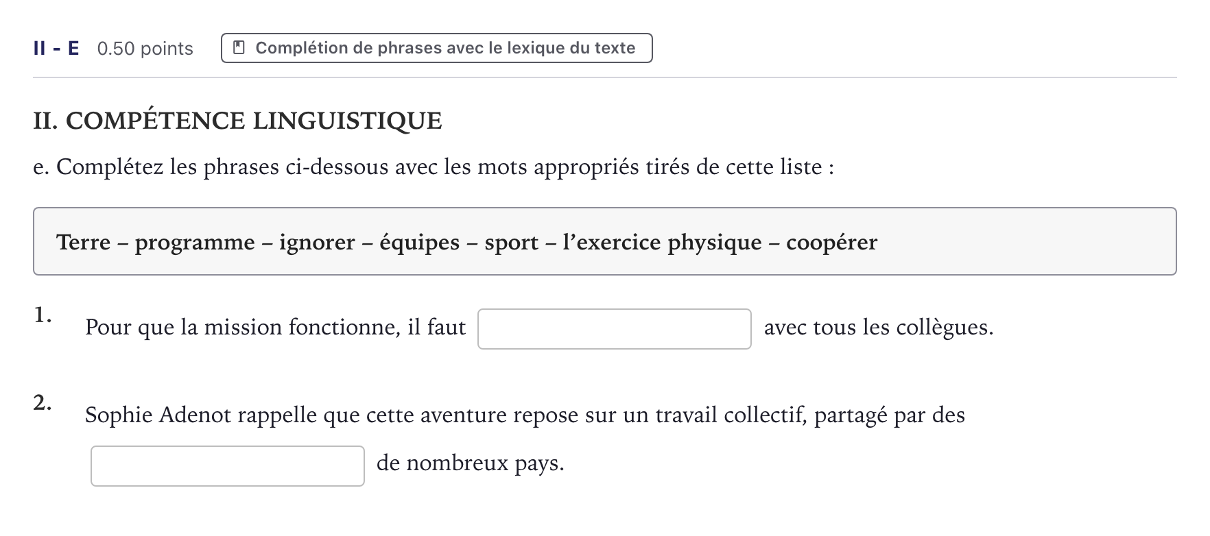Click the word sport in the word bank

point(512,243)
